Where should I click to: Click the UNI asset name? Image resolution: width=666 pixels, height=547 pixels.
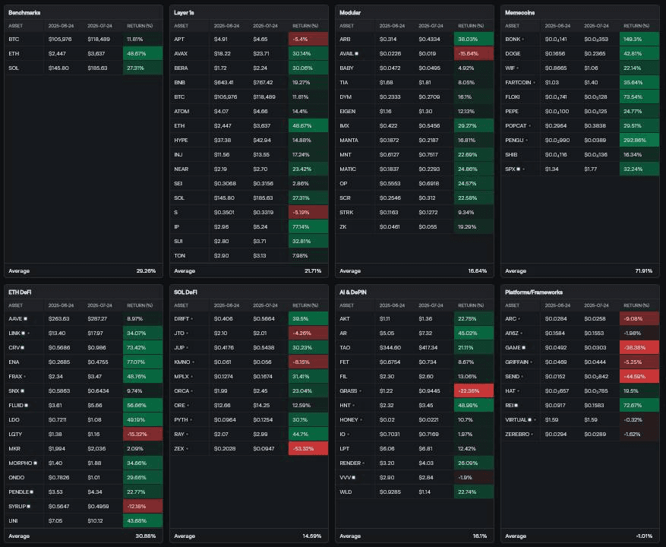(x=13, y=521)
